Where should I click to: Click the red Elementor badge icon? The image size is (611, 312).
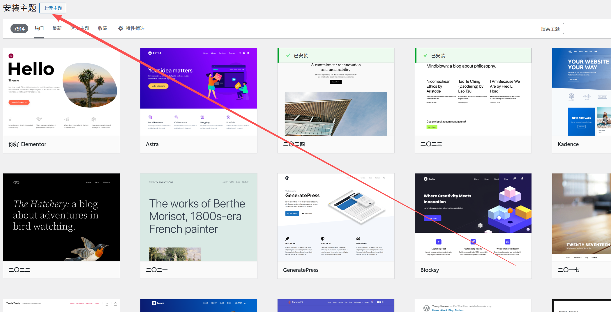(11, 56)
